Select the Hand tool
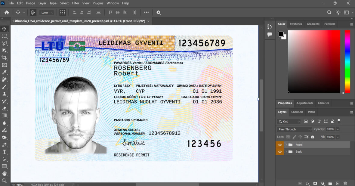This screenshot has width=355, height=186. (x=4, y=173)
